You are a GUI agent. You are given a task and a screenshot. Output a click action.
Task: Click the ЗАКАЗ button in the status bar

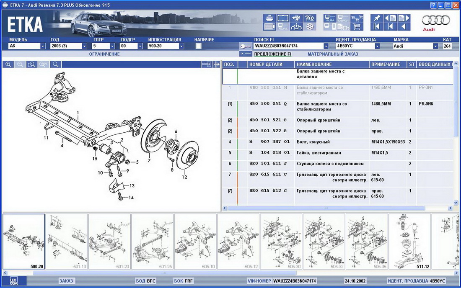tap(66, 281)
